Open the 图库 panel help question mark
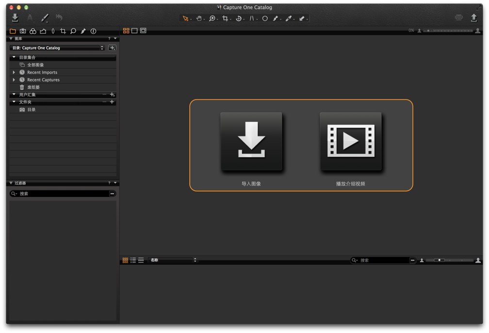This screenshot has height=333, width=489. [x=109, y=39]
